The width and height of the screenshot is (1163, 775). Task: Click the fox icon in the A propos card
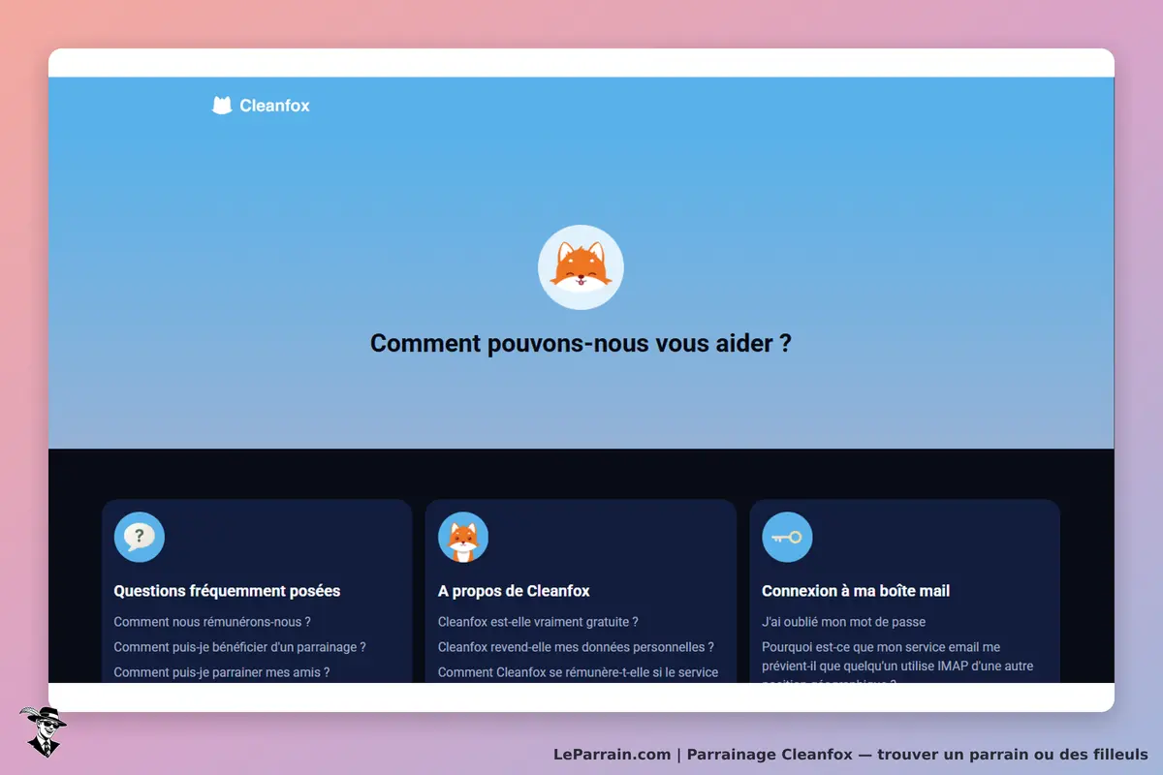pos(463,537)
